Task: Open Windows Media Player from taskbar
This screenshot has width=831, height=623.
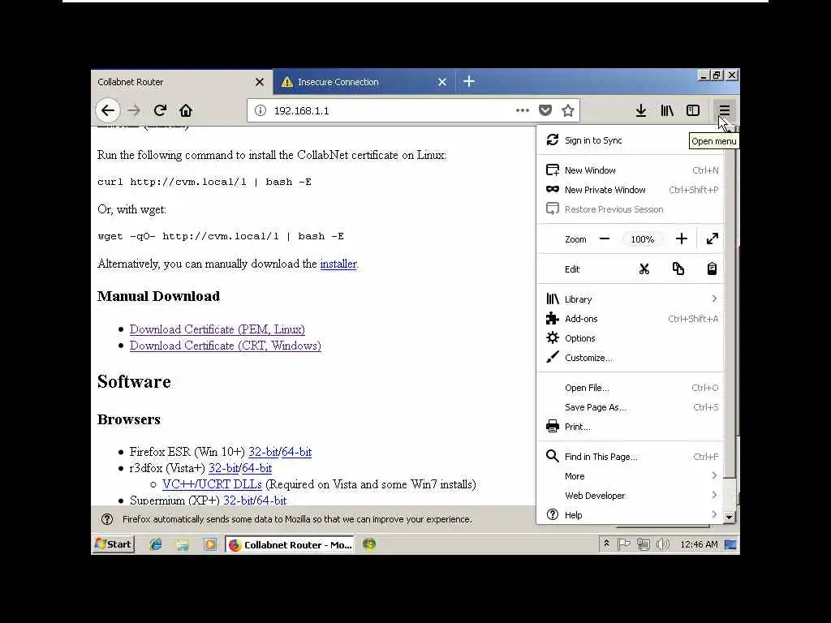Action: coord(210,544)
